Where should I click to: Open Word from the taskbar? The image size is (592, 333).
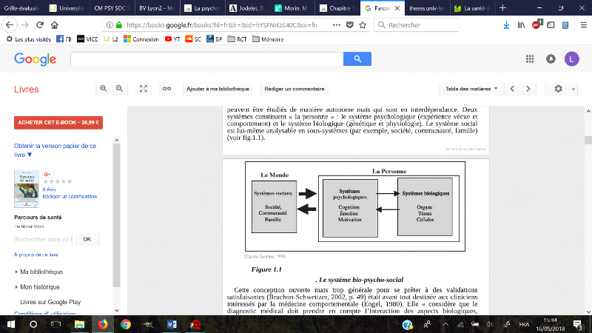(x=172, y=324)
